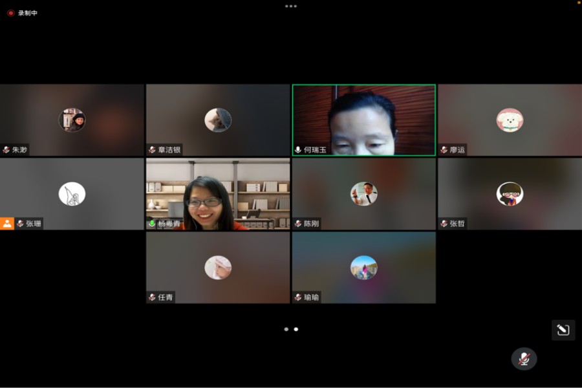Click 陈刚's round profile avatar
This screenshot has width=582, height=388.
363,193
